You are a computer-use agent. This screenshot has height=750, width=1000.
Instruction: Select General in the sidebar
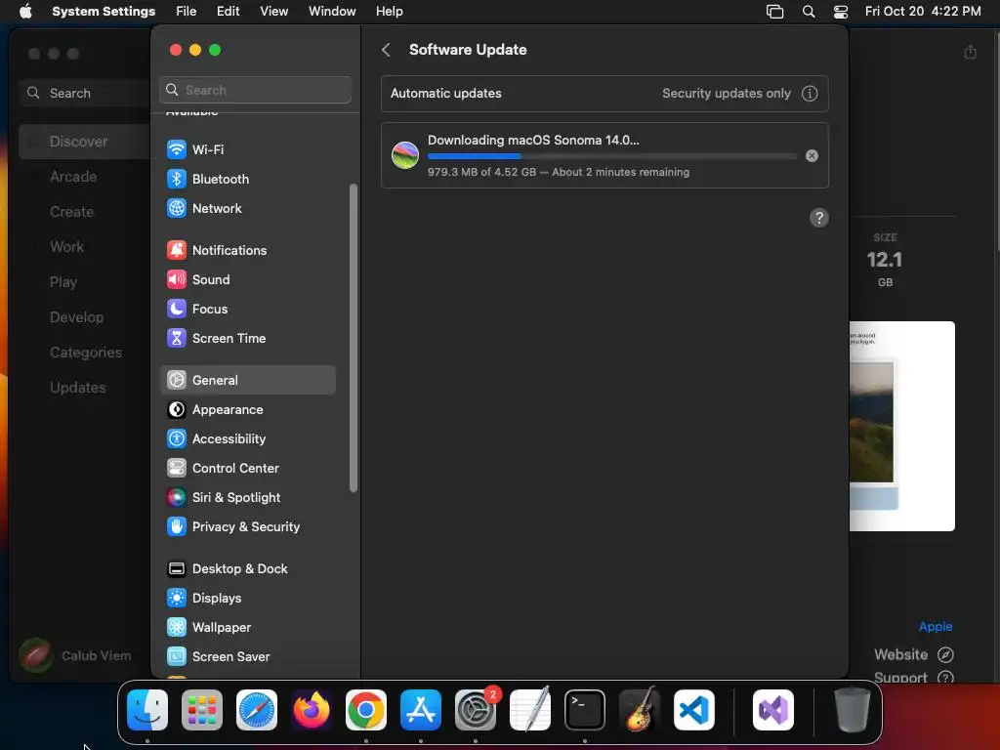pos(247,380)
